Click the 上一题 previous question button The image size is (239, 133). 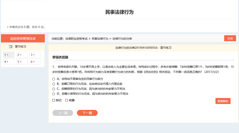(x=63, y=113)
